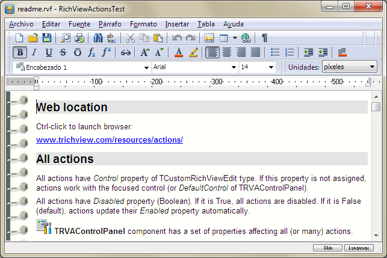Click the Language button
The width and height of the screenshot is (387, 258).
[x=359, y=248]
